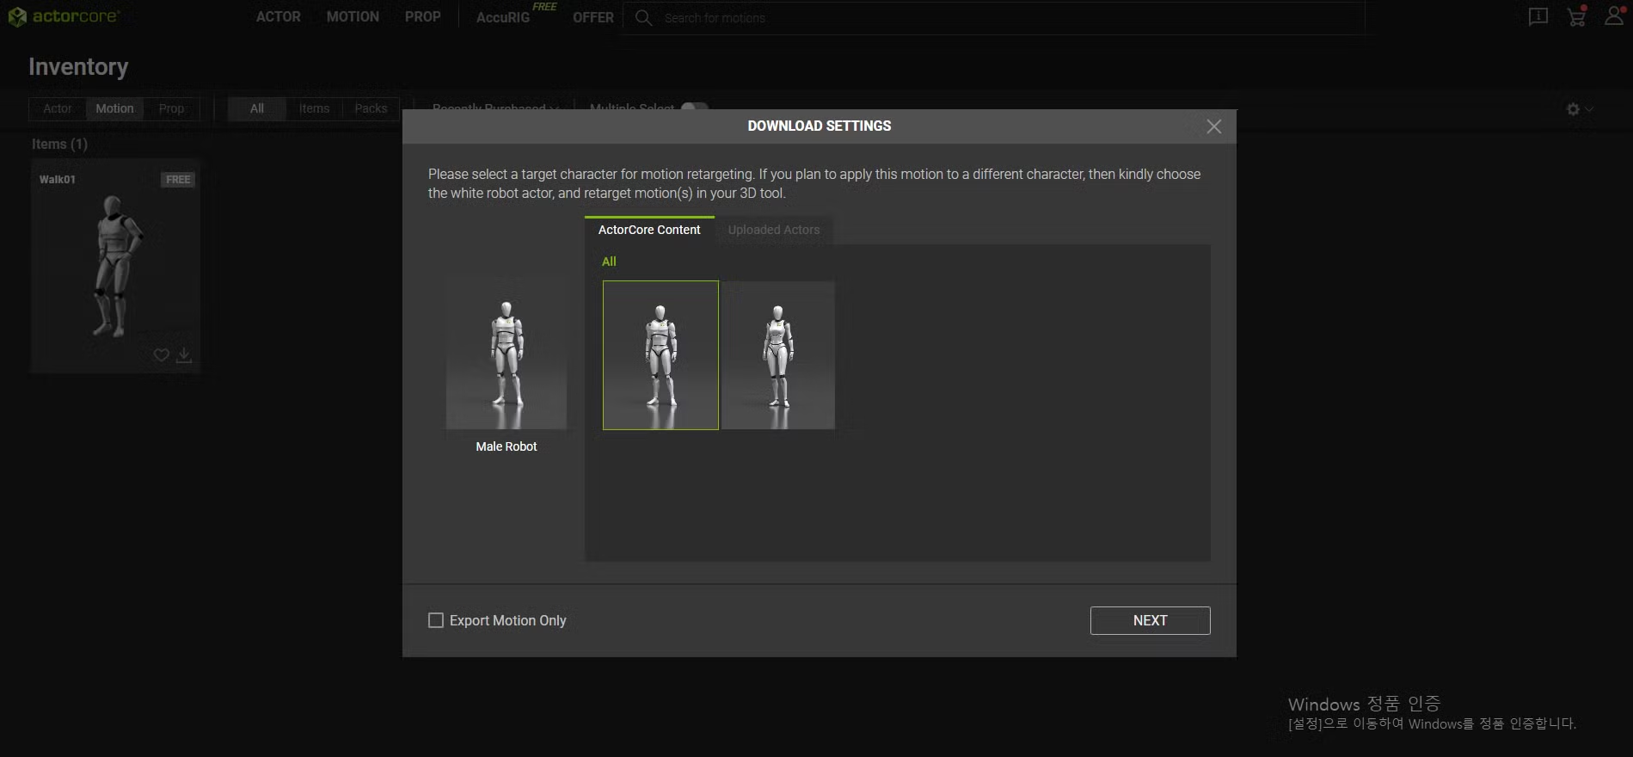Select the male robot actor thumbnail

coord(660,355)
